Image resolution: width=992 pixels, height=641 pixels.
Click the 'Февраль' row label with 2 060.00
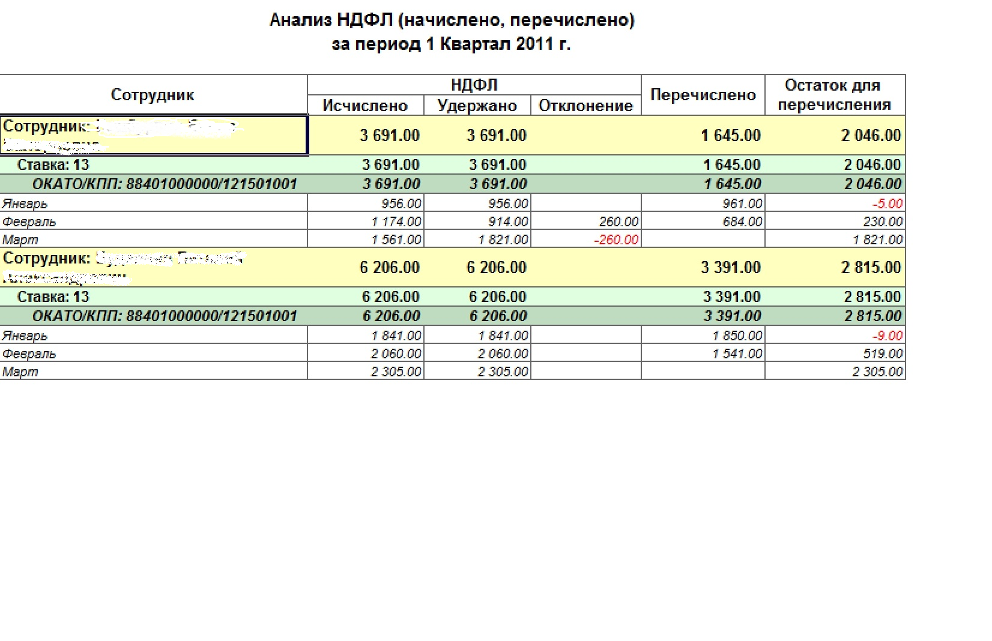click(29, 353)
